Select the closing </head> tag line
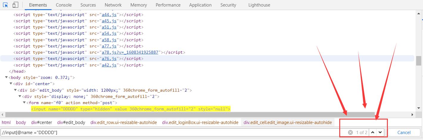 point(18,71)
